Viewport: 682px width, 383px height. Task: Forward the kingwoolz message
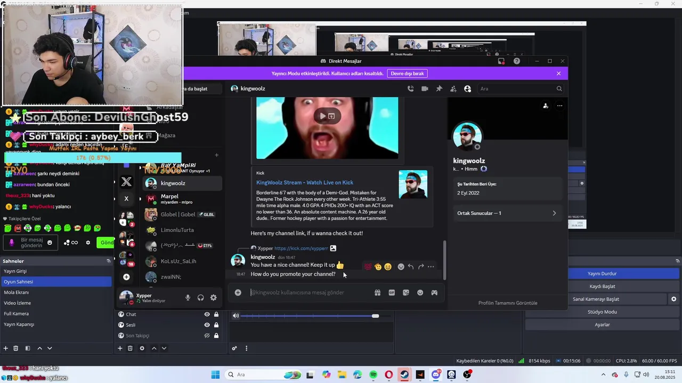[421, 267]
